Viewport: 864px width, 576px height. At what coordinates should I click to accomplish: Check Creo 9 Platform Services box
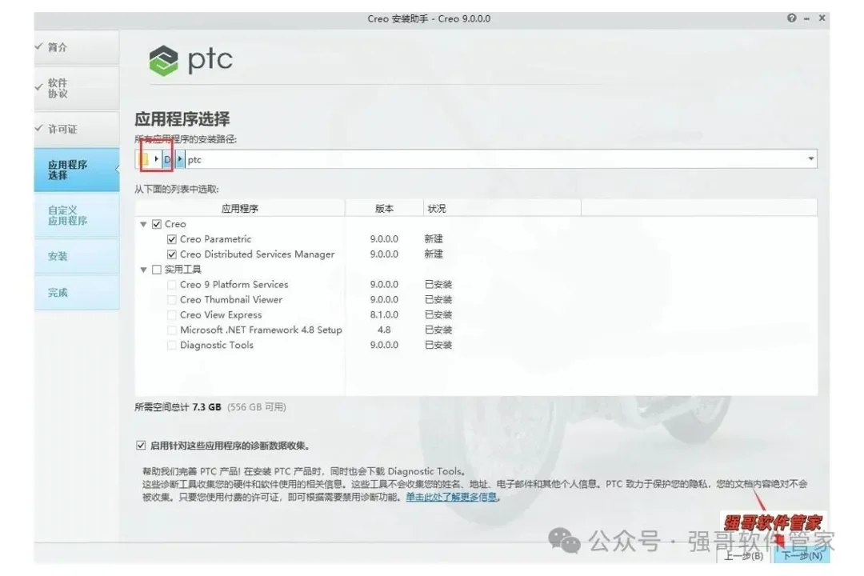point(171,285)
